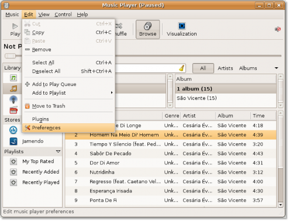289x221 pixels.
Task: Select track Tiempo Y Silencio
Action: (x=171, y=144)
